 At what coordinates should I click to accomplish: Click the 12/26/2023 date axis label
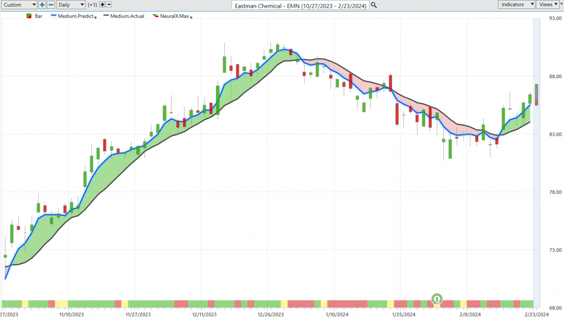pos(271,314)
